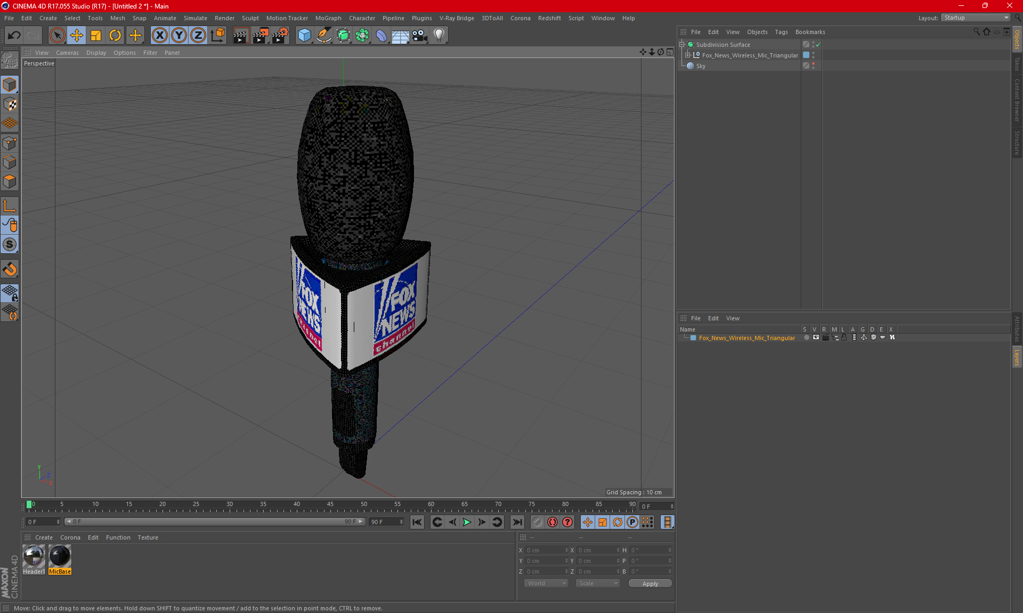Activate the Move tool in top toolbar
1023x613 pixels.
77,35
